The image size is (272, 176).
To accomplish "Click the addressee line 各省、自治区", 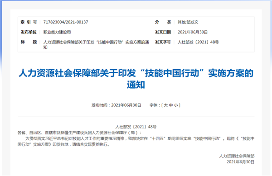I will pos(80,133).
